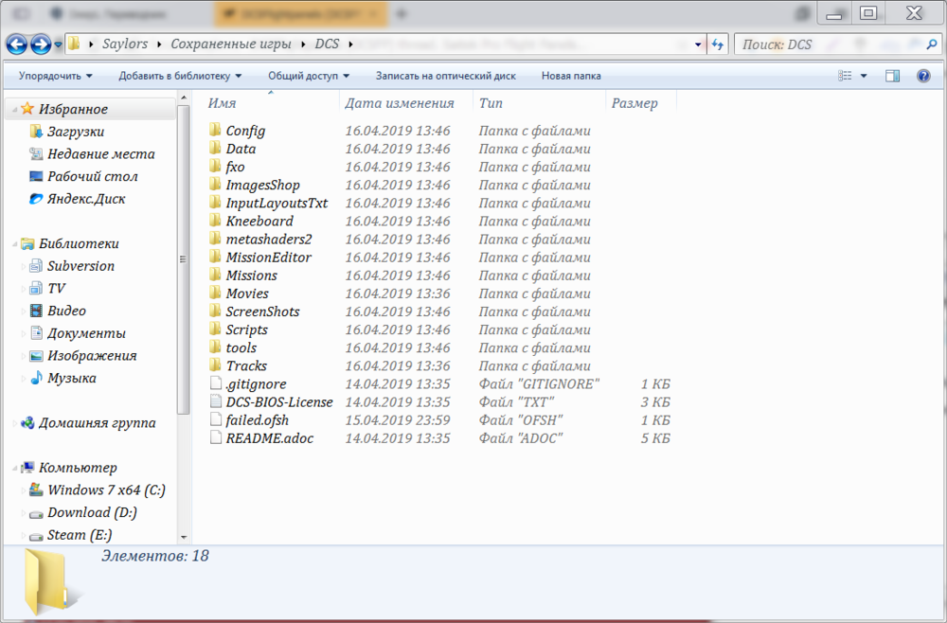Refresh the DCS folder view
This screenshot has width=947, height=623.
tap(718, 44)
